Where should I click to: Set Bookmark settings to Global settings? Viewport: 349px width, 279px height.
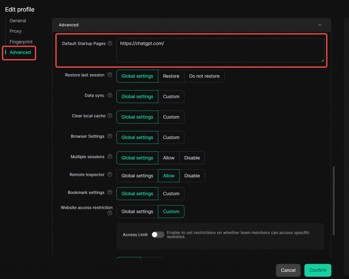(137, 194)
